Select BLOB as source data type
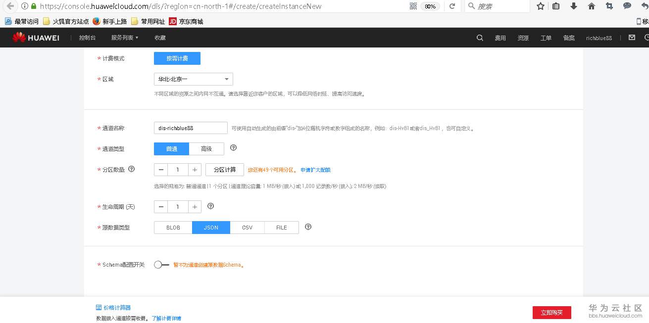Viewport: 649px width, 323px height. pyautogui.click(x=173, y=227)
